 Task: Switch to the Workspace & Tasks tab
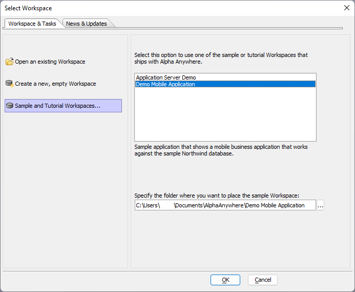click(x=32, y=24)
